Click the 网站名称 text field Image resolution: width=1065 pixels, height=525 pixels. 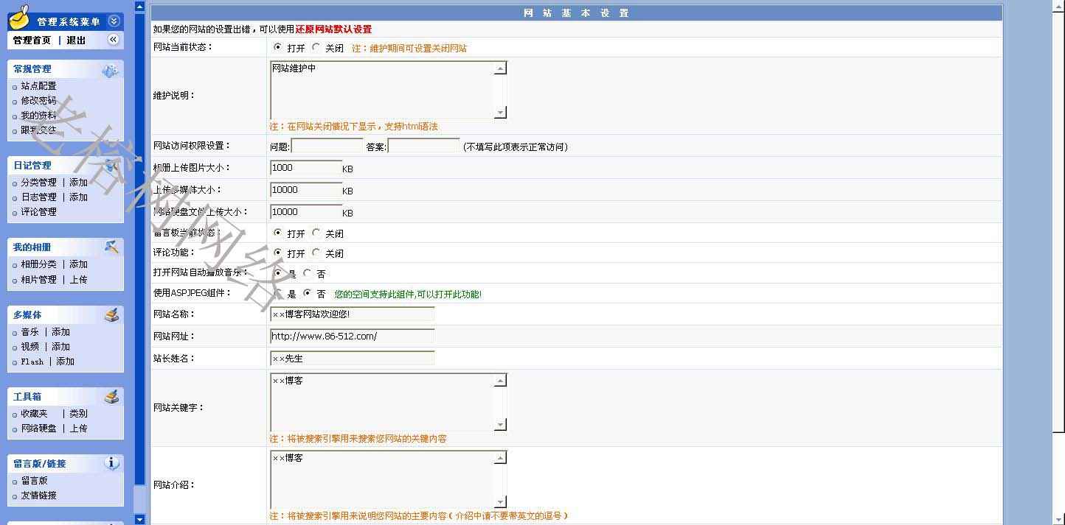point(353,314)
